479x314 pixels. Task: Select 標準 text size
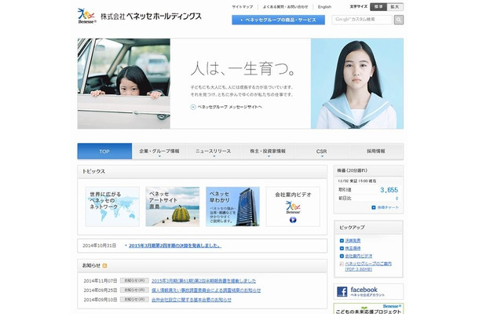tap(378, 7)
